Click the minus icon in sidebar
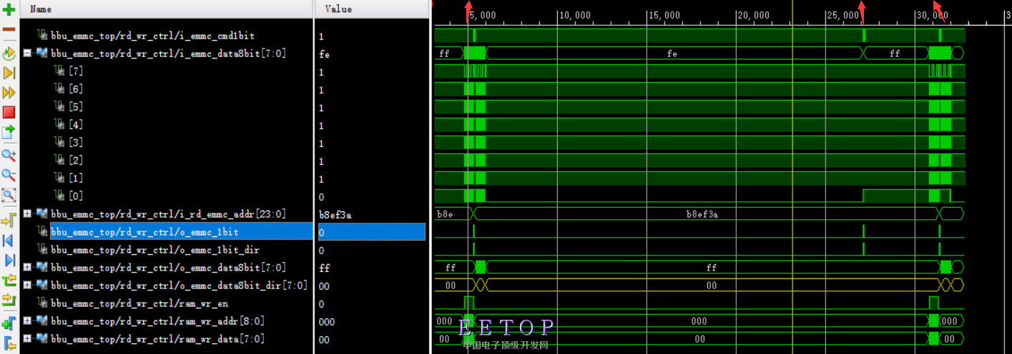The height and width of the screenshot is (354, 1012). coord(9,29)
